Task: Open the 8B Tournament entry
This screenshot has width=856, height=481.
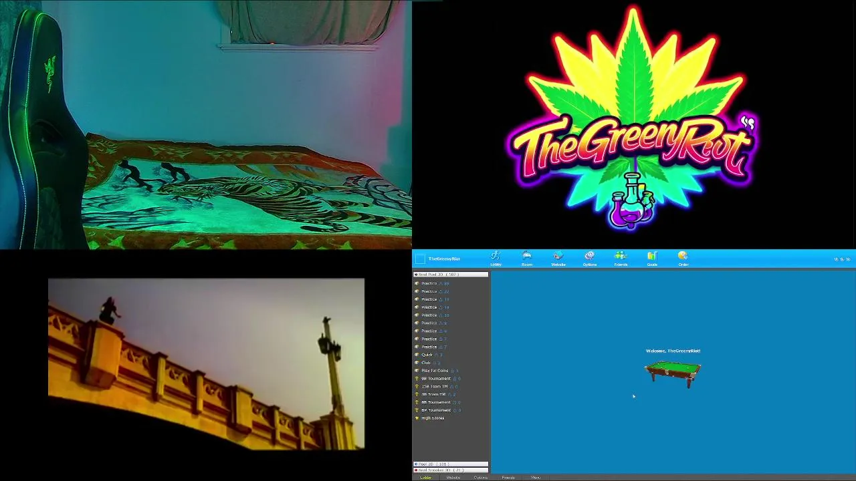Action: (x=437, y=402)
